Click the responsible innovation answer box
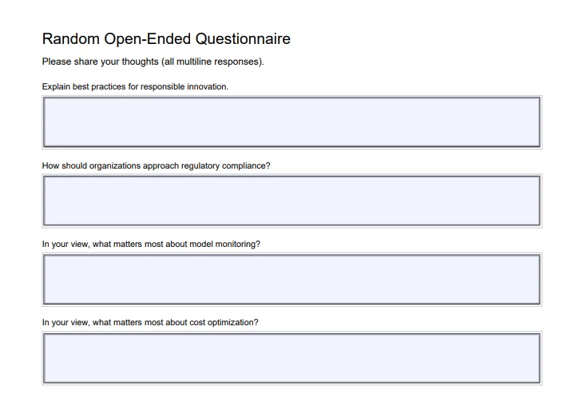The height and width of the screenshot is (394, 571). pyautogui.click(x=291, y=122)
